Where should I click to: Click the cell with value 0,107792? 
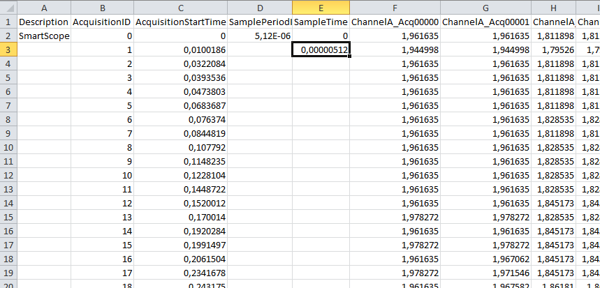click(x=181, y=147)
